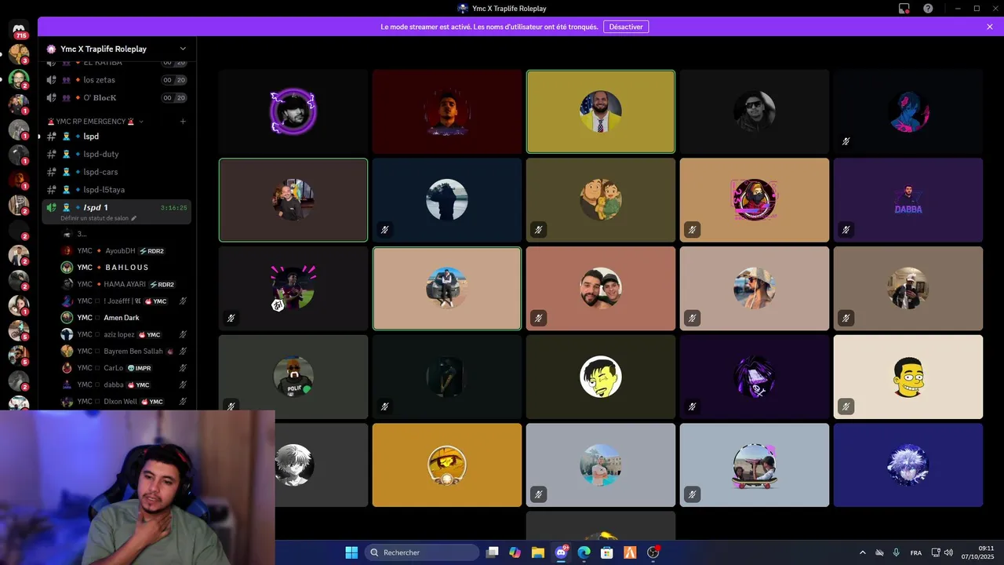This screenshot has height=565, width=1004.
Task: Open Copilot from the taskbar
Action: pos(515,552)
